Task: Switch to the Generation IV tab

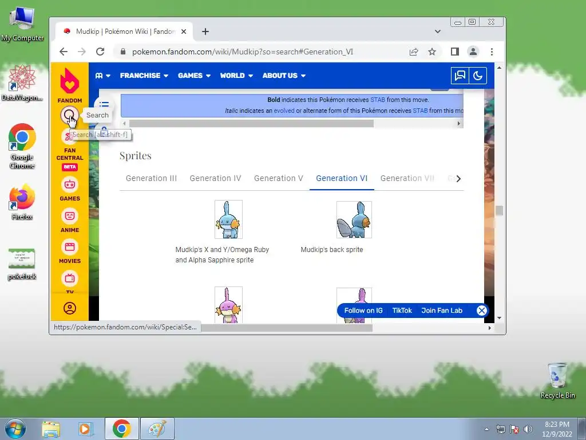Action: point(215,179)
